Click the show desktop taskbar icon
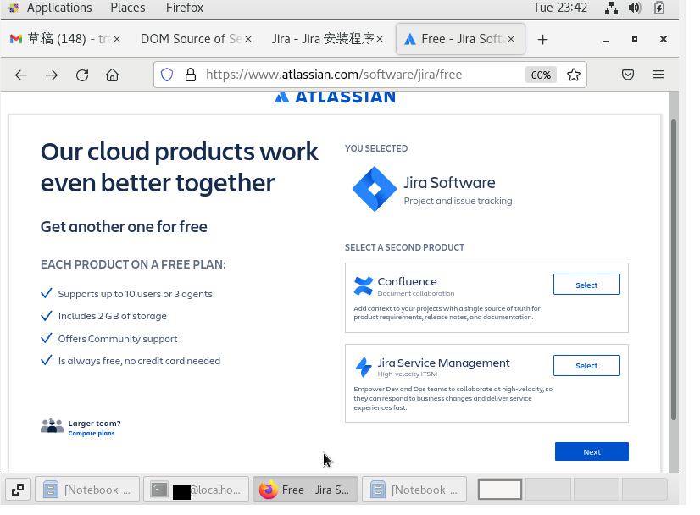 point(18,490)
